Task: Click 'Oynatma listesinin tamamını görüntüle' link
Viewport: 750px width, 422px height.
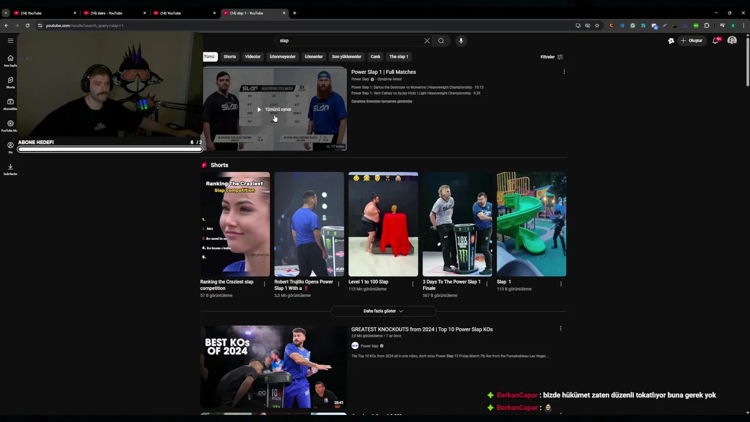Action: point(382,101)
